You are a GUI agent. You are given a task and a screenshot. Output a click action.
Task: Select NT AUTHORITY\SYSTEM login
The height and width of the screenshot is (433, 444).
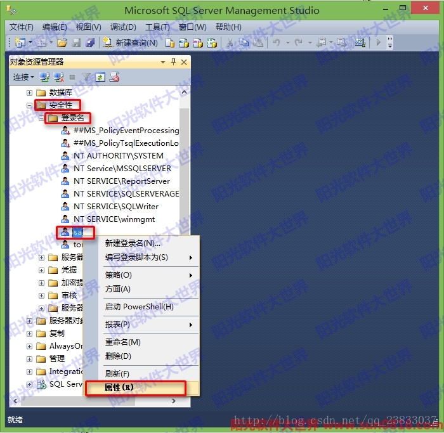coord(119,156)
